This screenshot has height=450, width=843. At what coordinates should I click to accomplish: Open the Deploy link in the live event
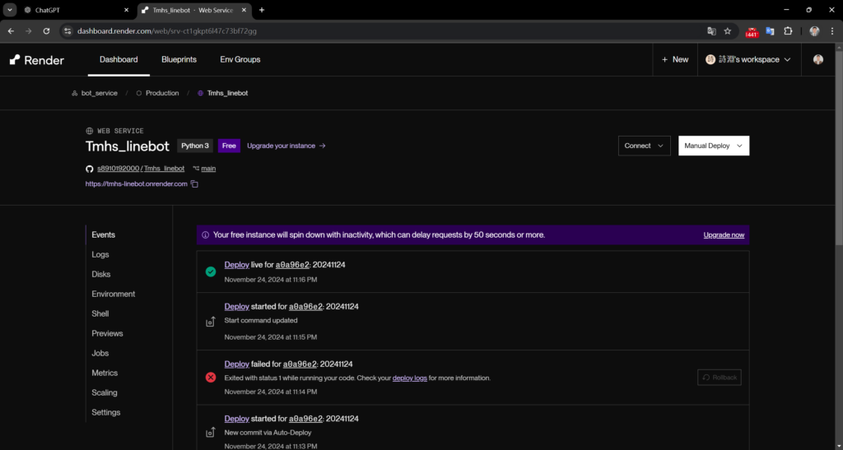[x=236, y=265]
